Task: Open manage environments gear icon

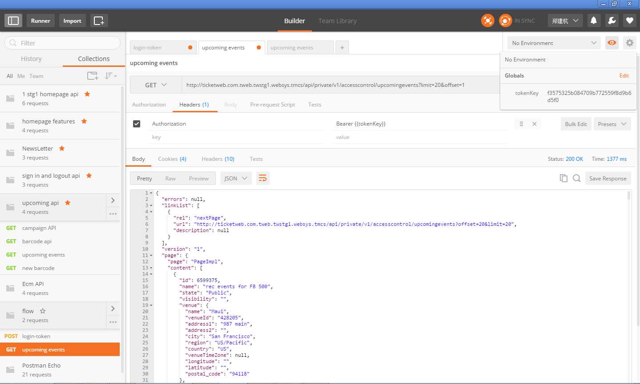Action: coord(629,43)
